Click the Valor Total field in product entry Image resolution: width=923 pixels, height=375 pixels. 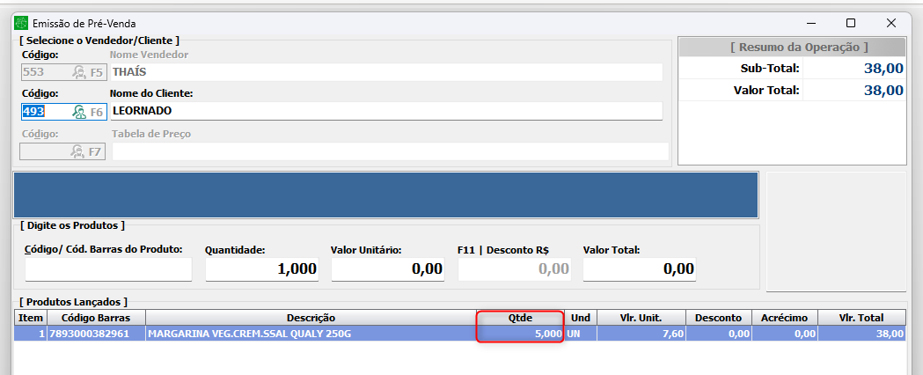pyautogui.click(x=639, y=268)
